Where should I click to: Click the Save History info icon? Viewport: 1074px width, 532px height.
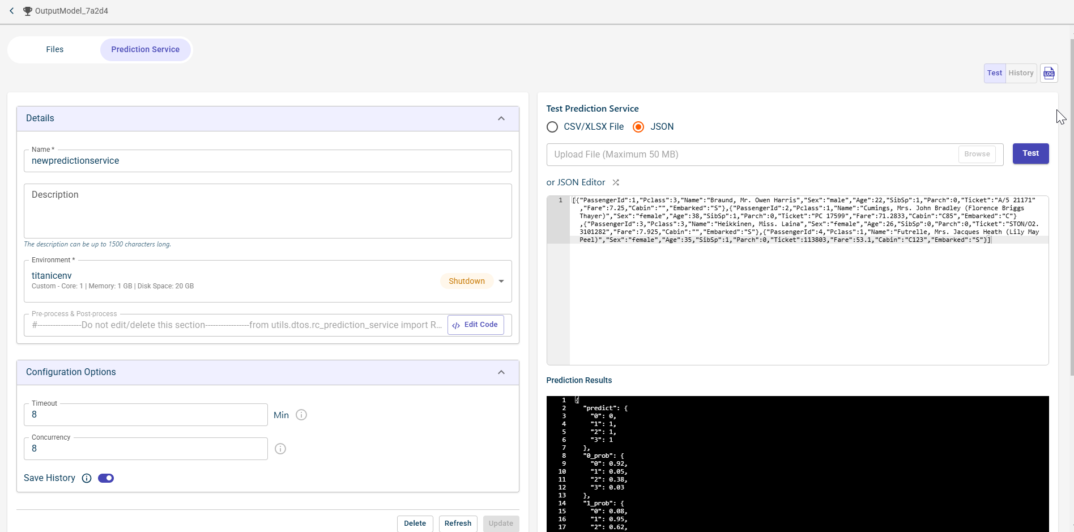[x=87, y=478]
